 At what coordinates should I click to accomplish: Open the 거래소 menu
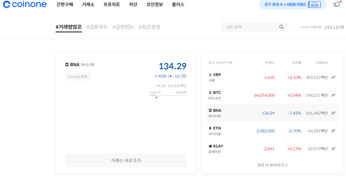(88, 5)
